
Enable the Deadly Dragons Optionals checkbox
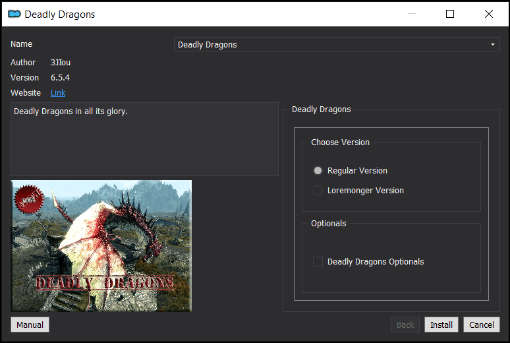click(x=318, y=262)
